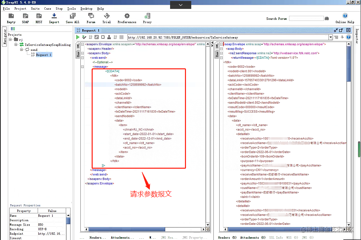
Task: Click the toolbar collapse chevron at top
Action: click(181, 5)
